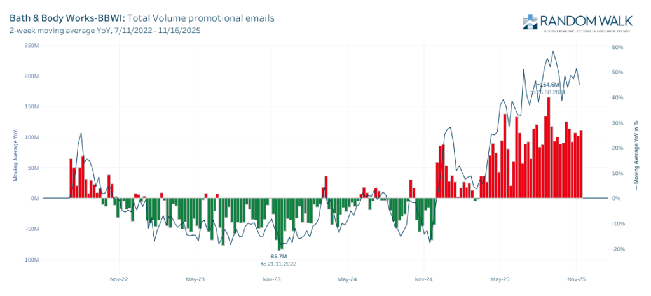Click the 'to 21.11.2022' date annotation
Screen dimensions: 651x296
point(278,264)
